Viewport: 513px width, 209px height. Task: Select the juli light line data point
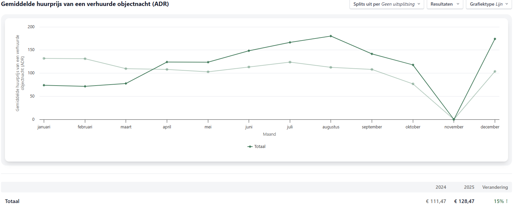(290, 62)
